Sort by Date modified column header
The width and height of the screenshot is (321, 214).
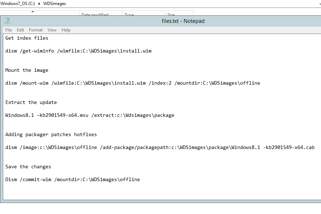point(95,15)
